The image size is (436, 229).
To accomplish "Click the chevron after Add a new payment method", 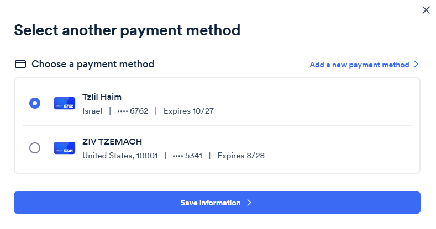I will [x=416, y=65].
